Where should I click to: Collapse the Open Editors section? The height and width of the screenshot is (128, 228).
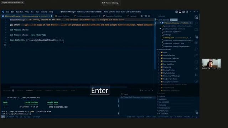(164, 20)
